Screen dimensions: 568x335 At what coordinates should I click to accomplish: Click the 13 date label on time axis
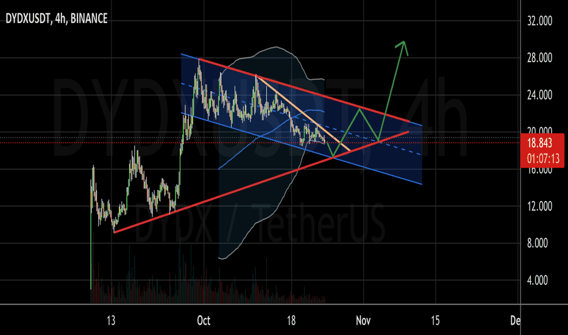pos(111,320)
